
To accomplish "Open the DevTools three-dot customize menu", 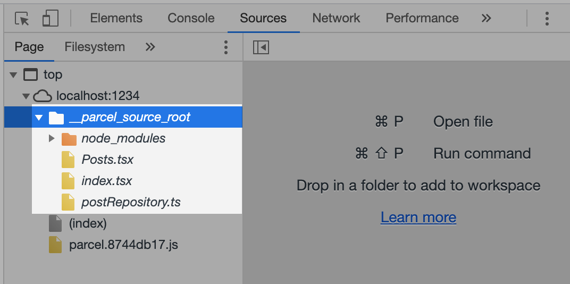I will tap(547, 19).
